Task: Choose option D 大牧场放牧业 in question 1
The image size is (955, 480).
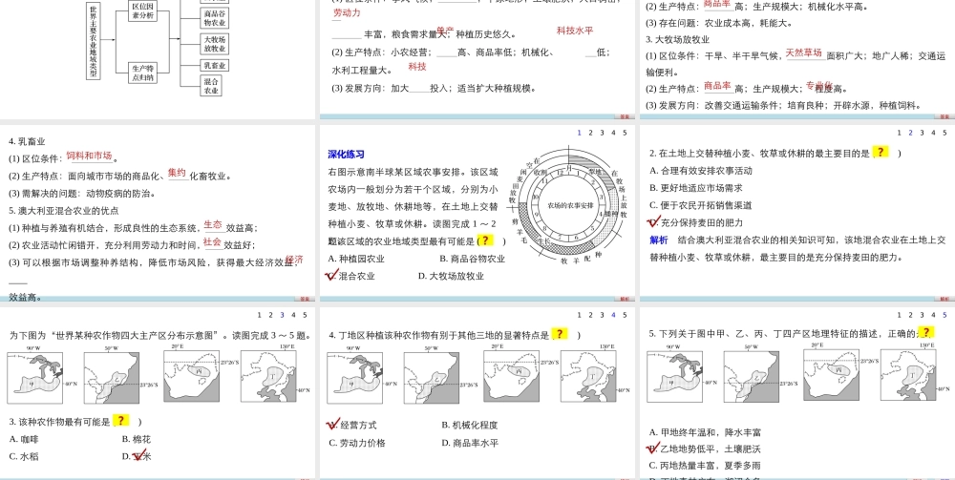Action: coord(452,276)
